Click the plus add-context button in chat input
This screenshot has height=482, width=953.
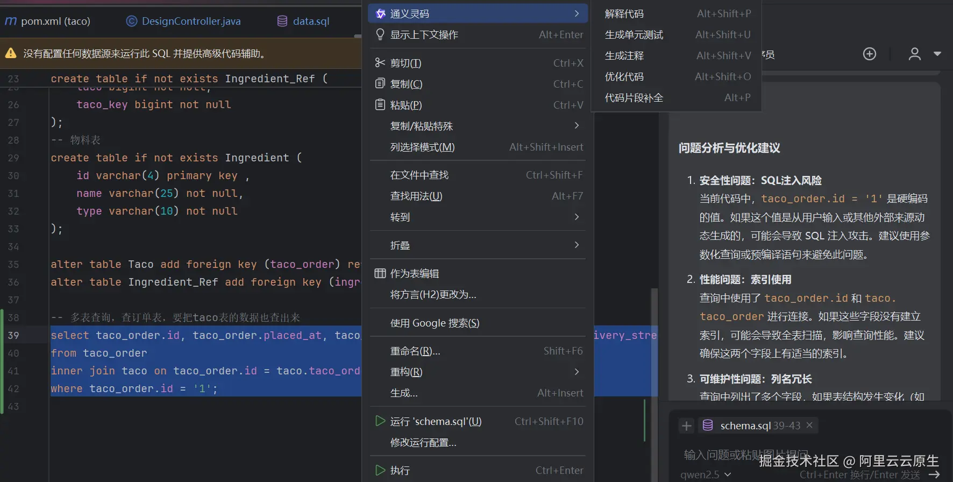[686, 426]
